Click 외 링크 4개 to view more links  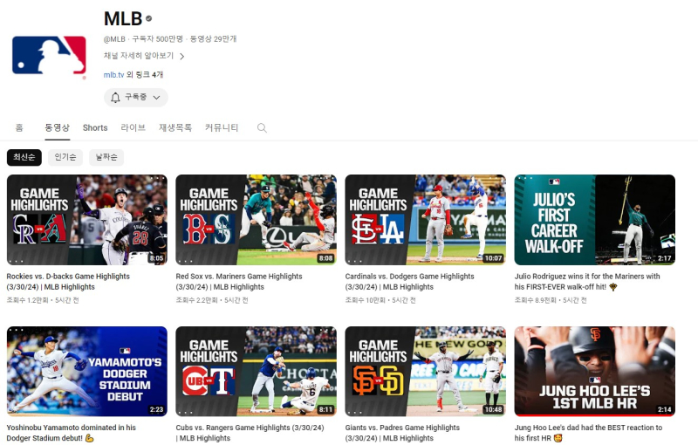pyautogui.click(x=145, y=75)
